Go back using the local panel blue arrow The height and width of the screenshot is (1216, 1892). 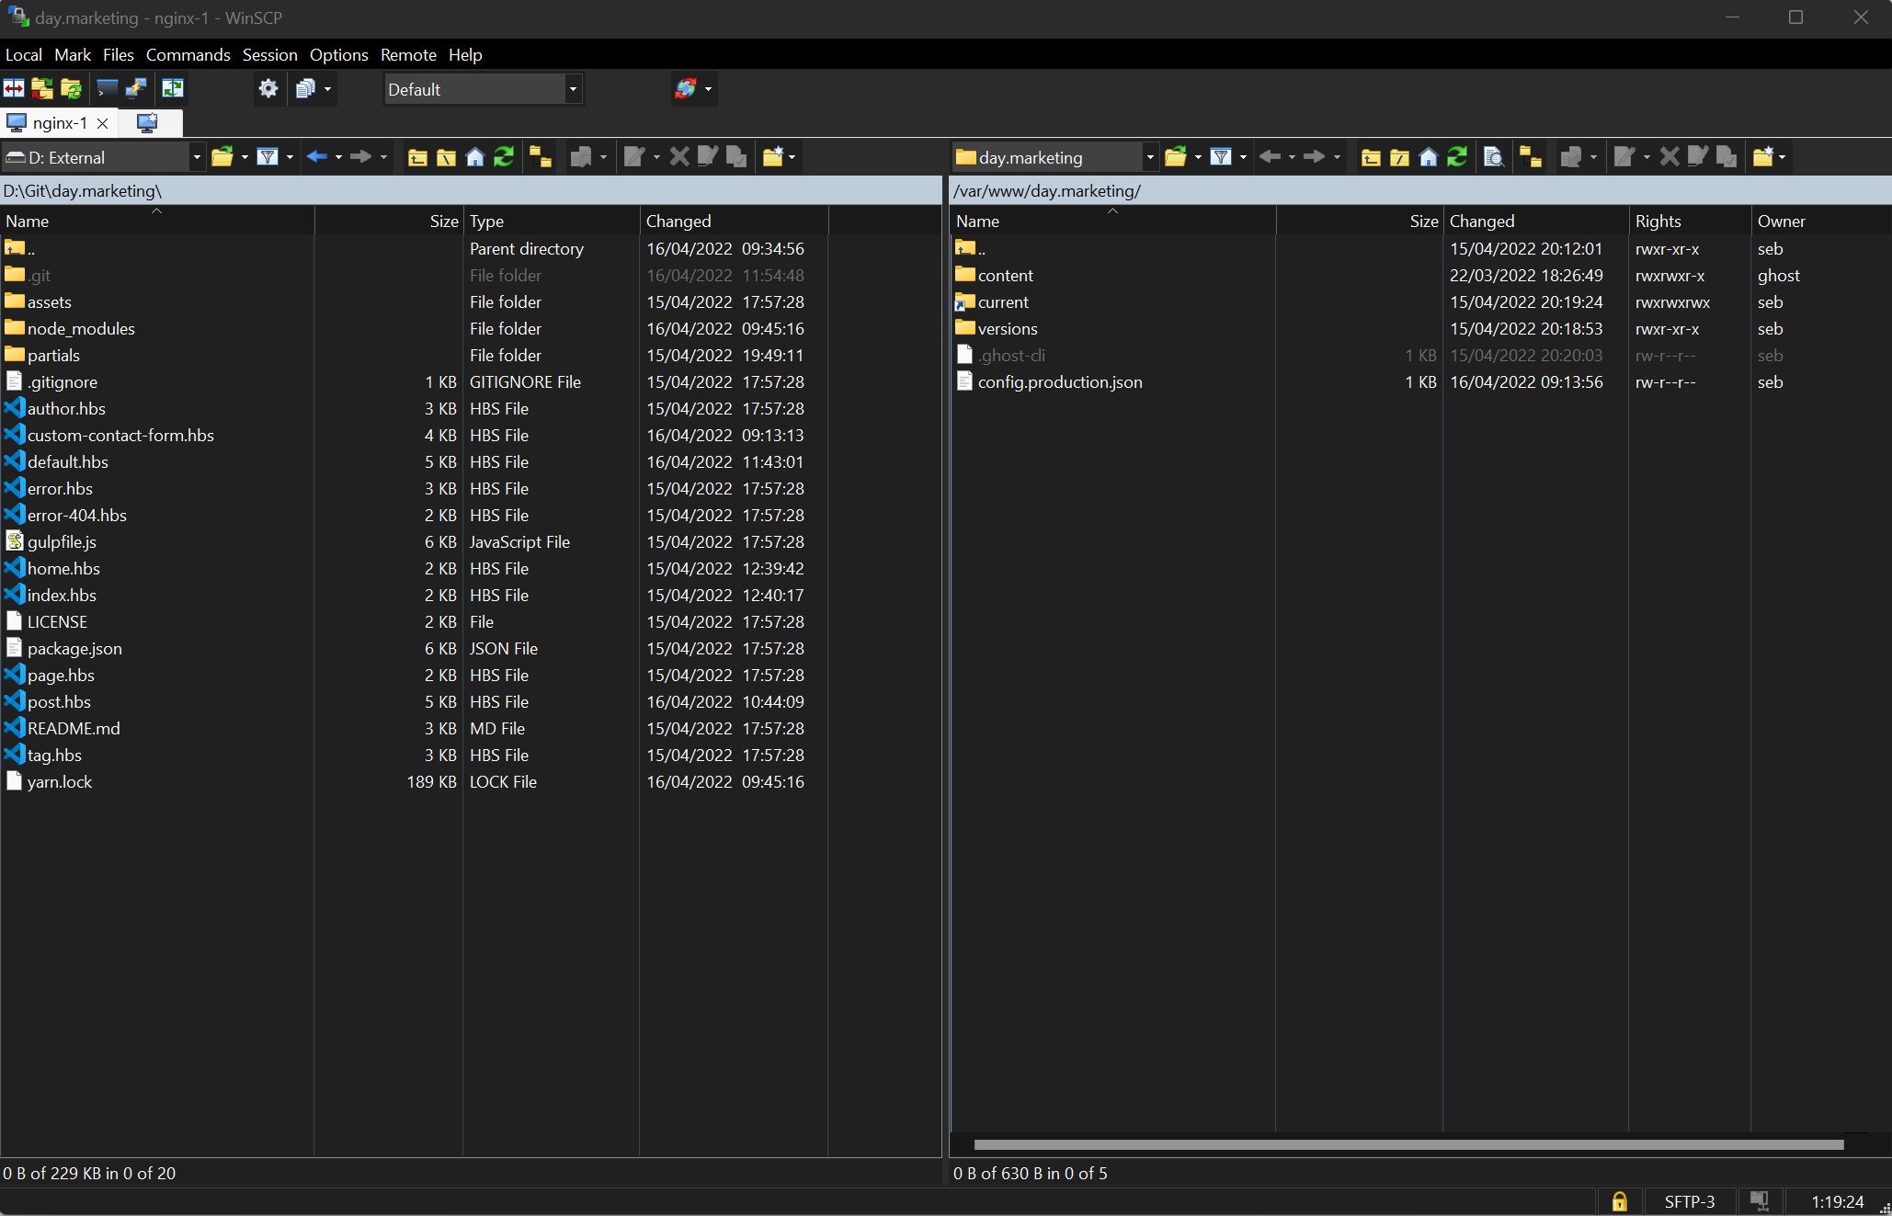[316, 156]
